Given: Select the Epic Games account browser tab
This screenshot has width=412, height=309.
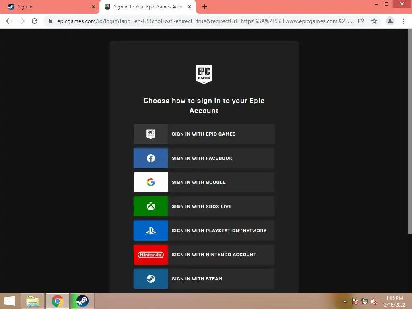Looking at the screenshot, I should (x=147, y=7).
